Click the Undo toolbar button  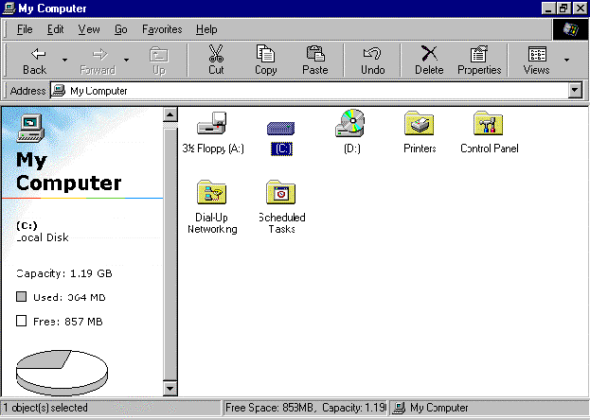373,60
